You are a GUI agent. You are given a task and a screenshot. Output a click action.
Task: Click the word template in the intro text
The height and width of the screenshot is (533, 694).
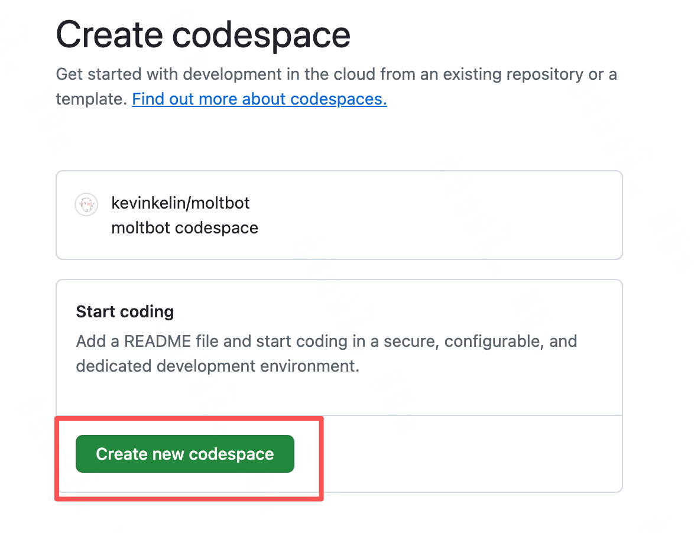(89, 99)
